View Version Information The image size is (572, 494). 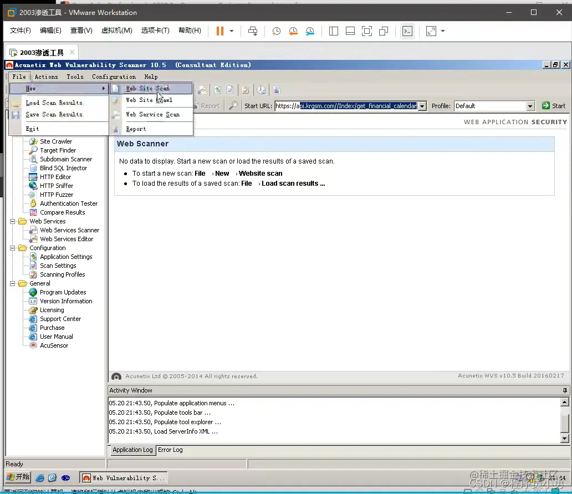coord(65,301)
